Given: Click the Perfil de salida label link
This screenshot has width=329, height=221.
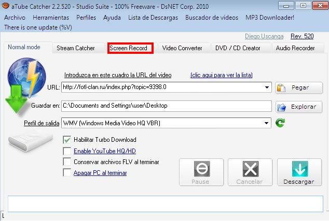Looking at the screenshot, I should click(x=42, y=123).
